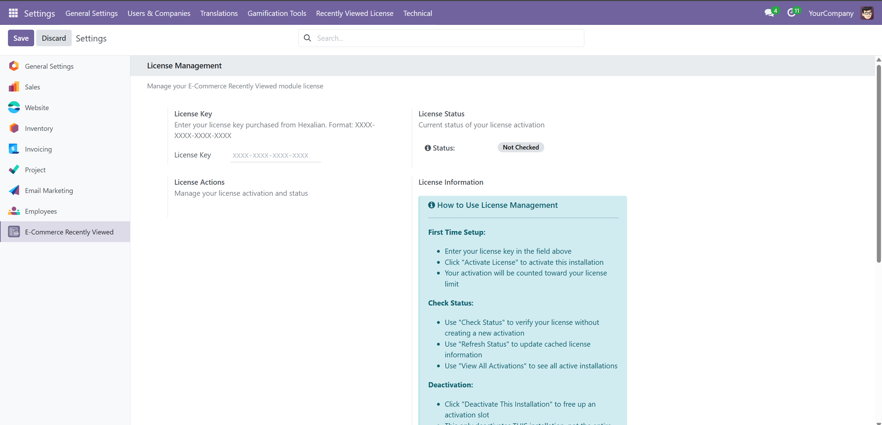Open the Gamification Tools menu
This screenshot has width=882, height=425.
277,13
